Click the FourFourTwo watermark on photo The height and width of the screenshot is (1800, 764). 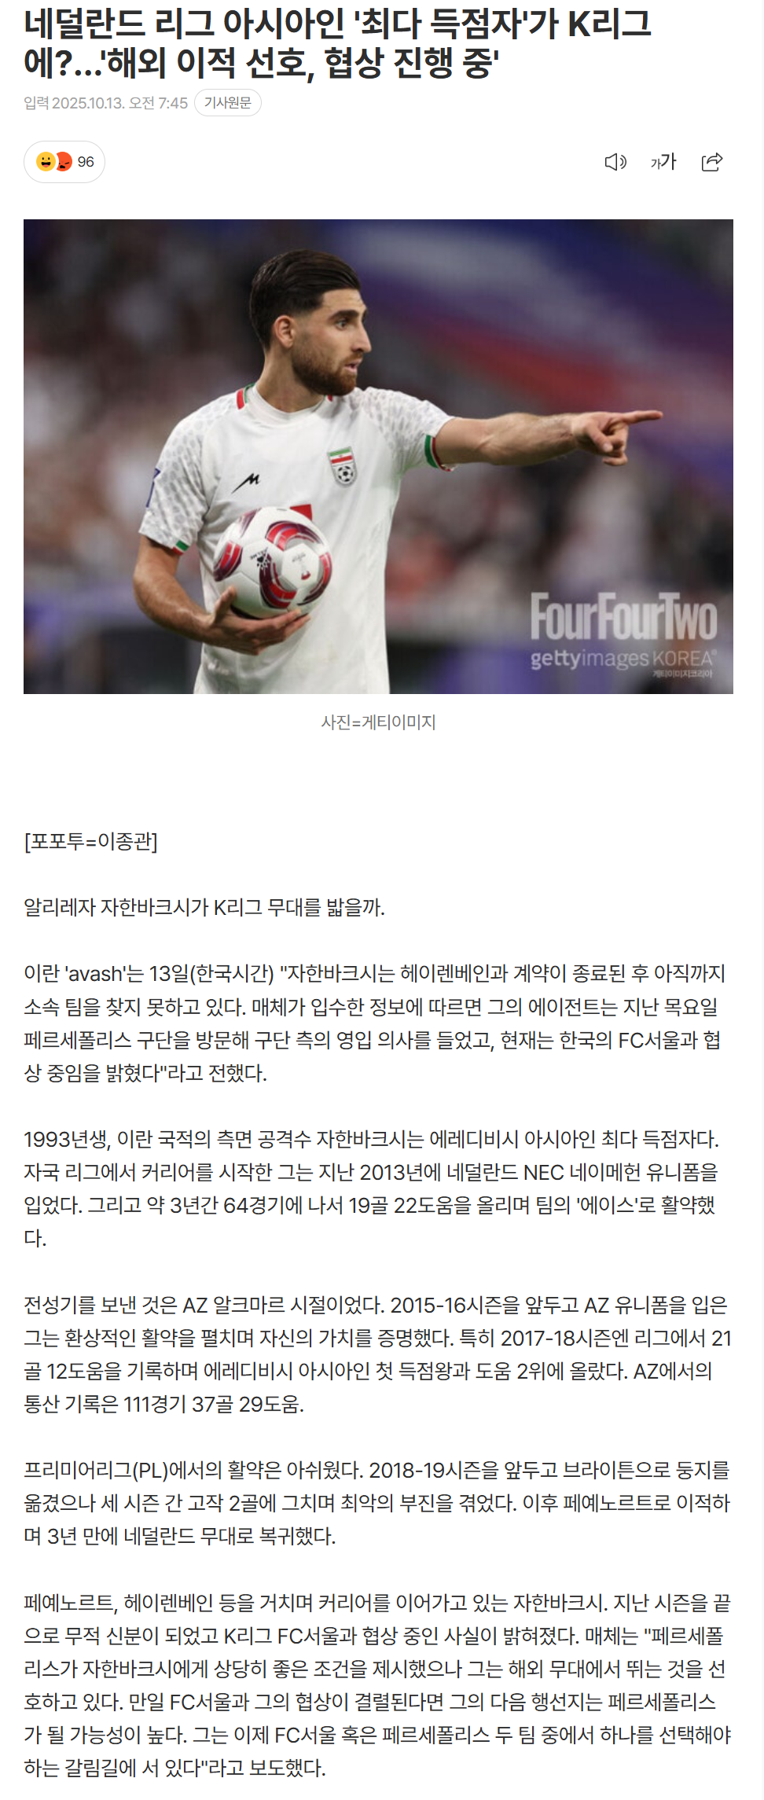623,617
